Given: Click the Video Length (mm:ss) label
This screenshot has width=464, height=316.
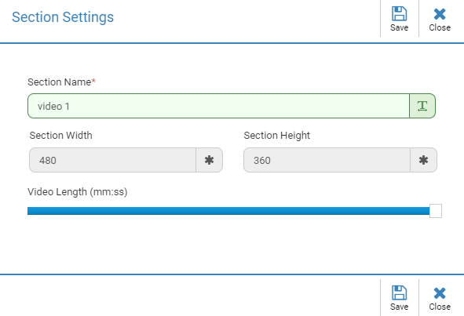Looking at the screenshot, I should (78, 192).
